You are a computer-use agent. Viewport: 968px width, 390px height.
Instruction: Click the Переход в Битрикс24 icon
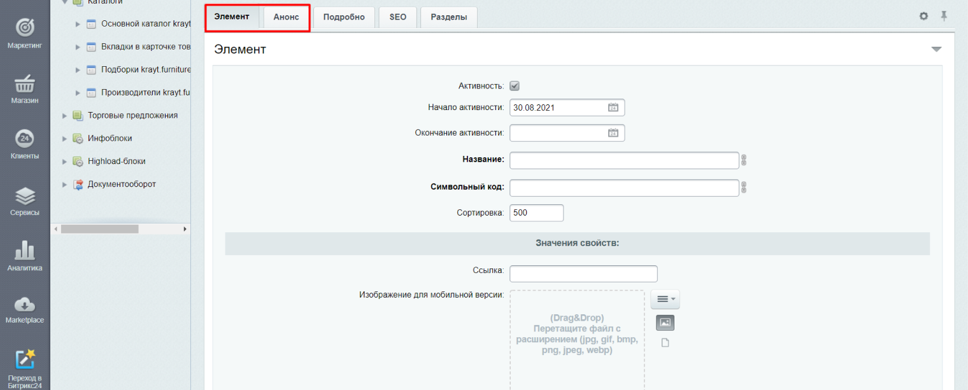point(24,359)
